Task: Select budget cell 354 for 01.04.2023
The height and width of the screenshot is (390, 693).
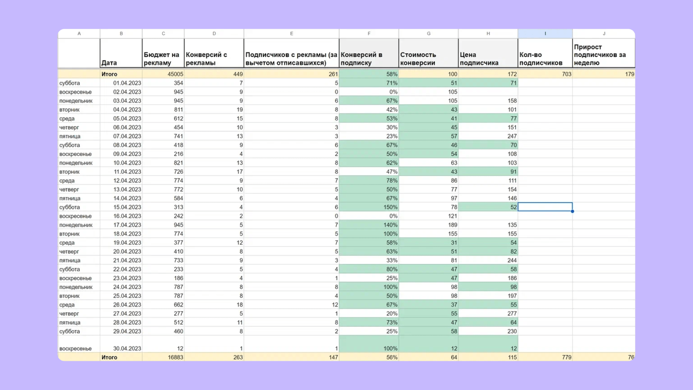Action: pos(164,83)
